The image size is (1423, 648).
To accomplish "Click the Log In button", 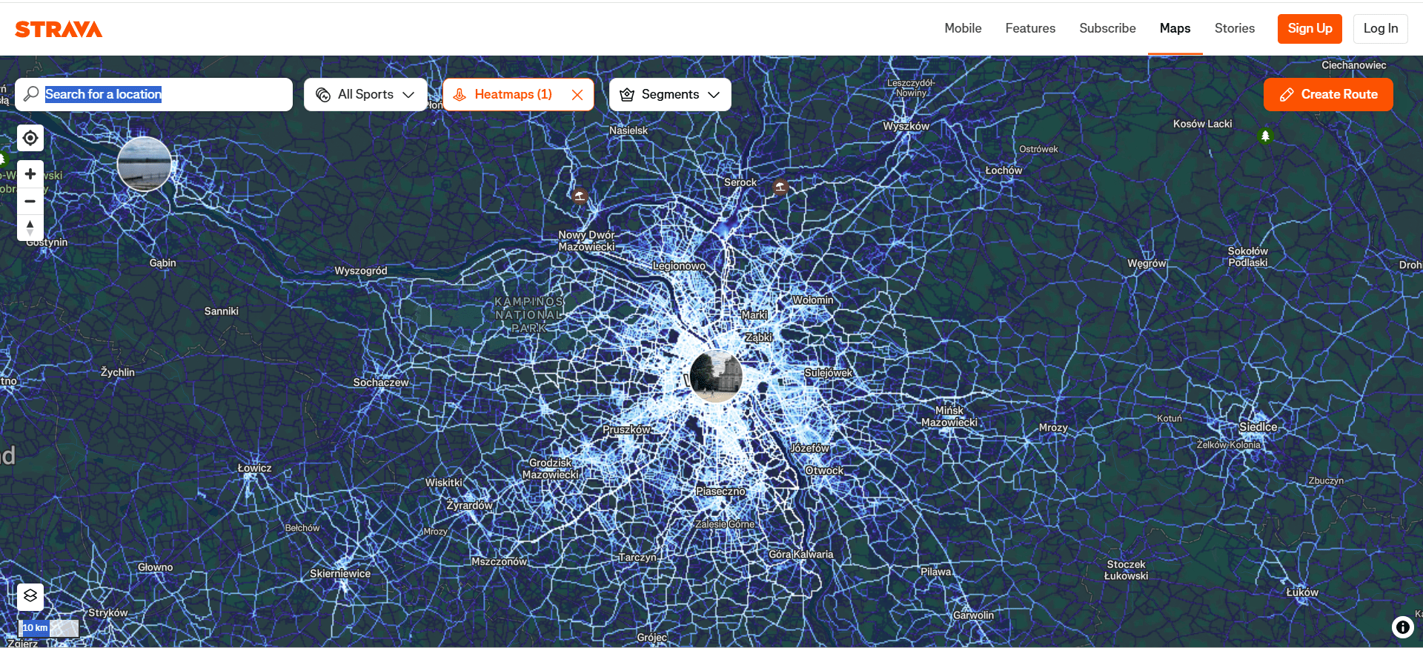I will pos(1380,28).
